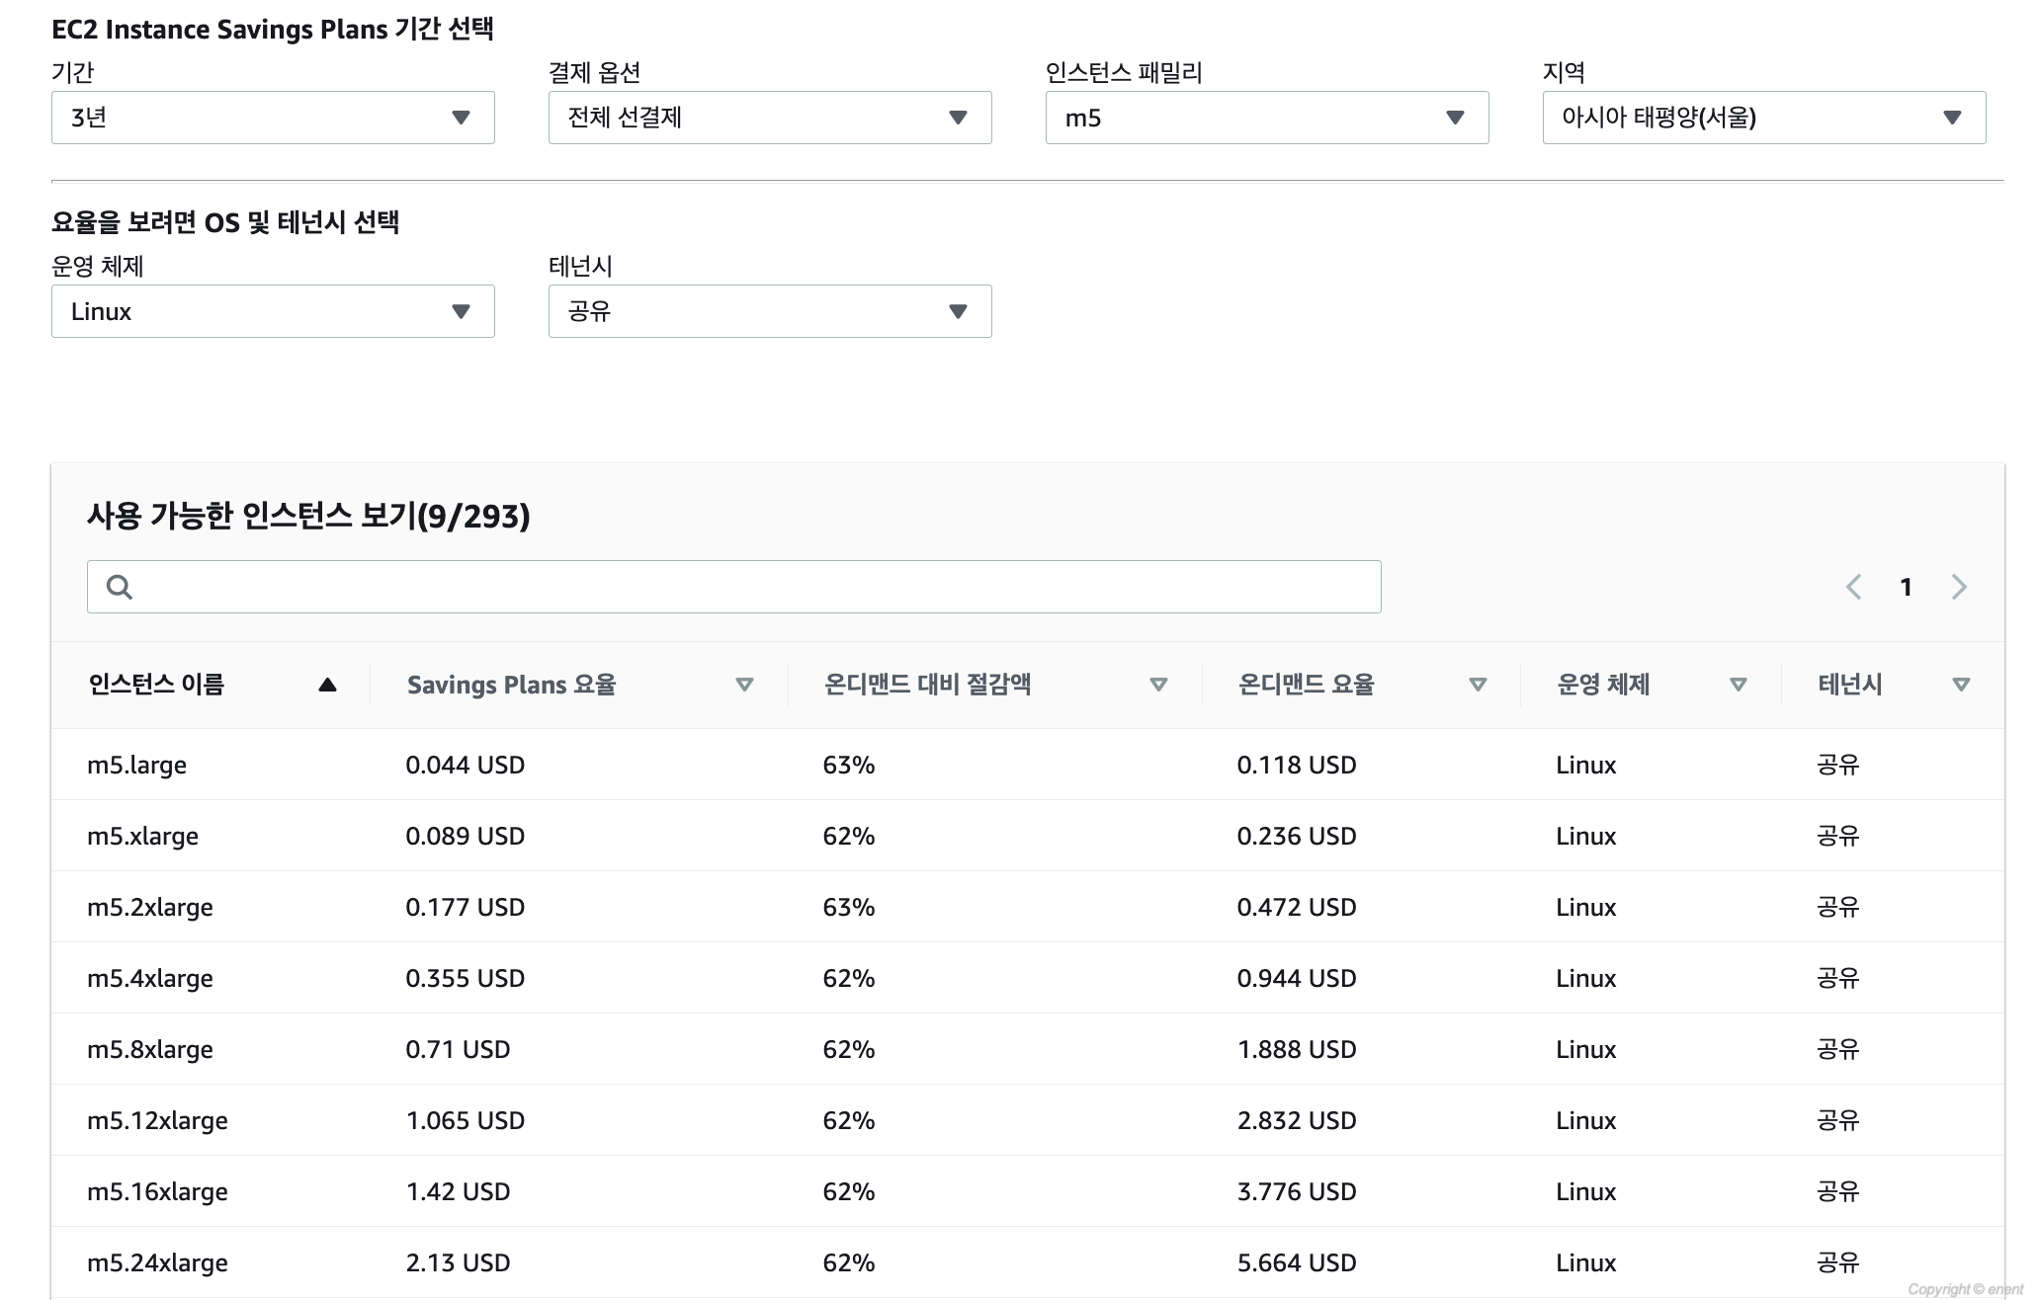The width and height of the screenshot is (2038, 1300).
Task: Click the search magnifier icon
Action: point(120,587)
